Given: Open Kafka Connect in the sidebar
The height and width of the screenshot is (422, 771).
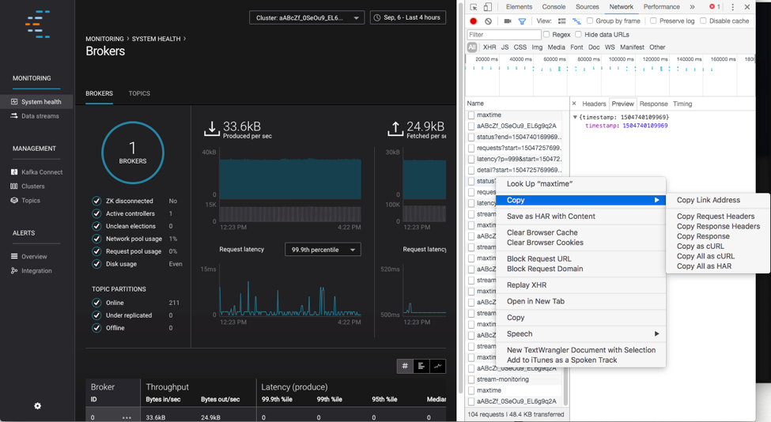Looking at the screenshot, I should click(x=41, y=172).
